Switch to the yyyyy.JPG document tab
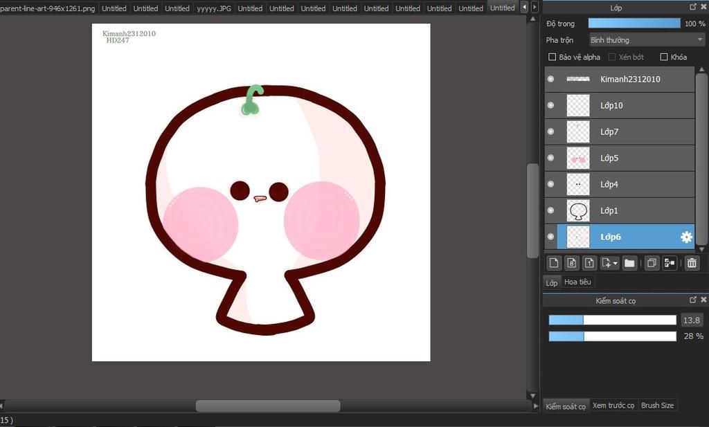This screenshot has width=709, height=427. pyautogui.click(x=214, y=8)
